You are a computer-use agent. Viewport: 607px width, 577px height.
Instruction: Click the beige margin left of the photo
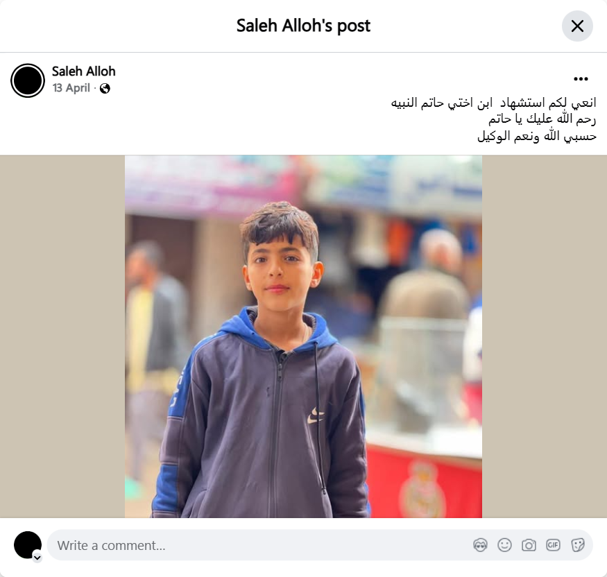62,336
